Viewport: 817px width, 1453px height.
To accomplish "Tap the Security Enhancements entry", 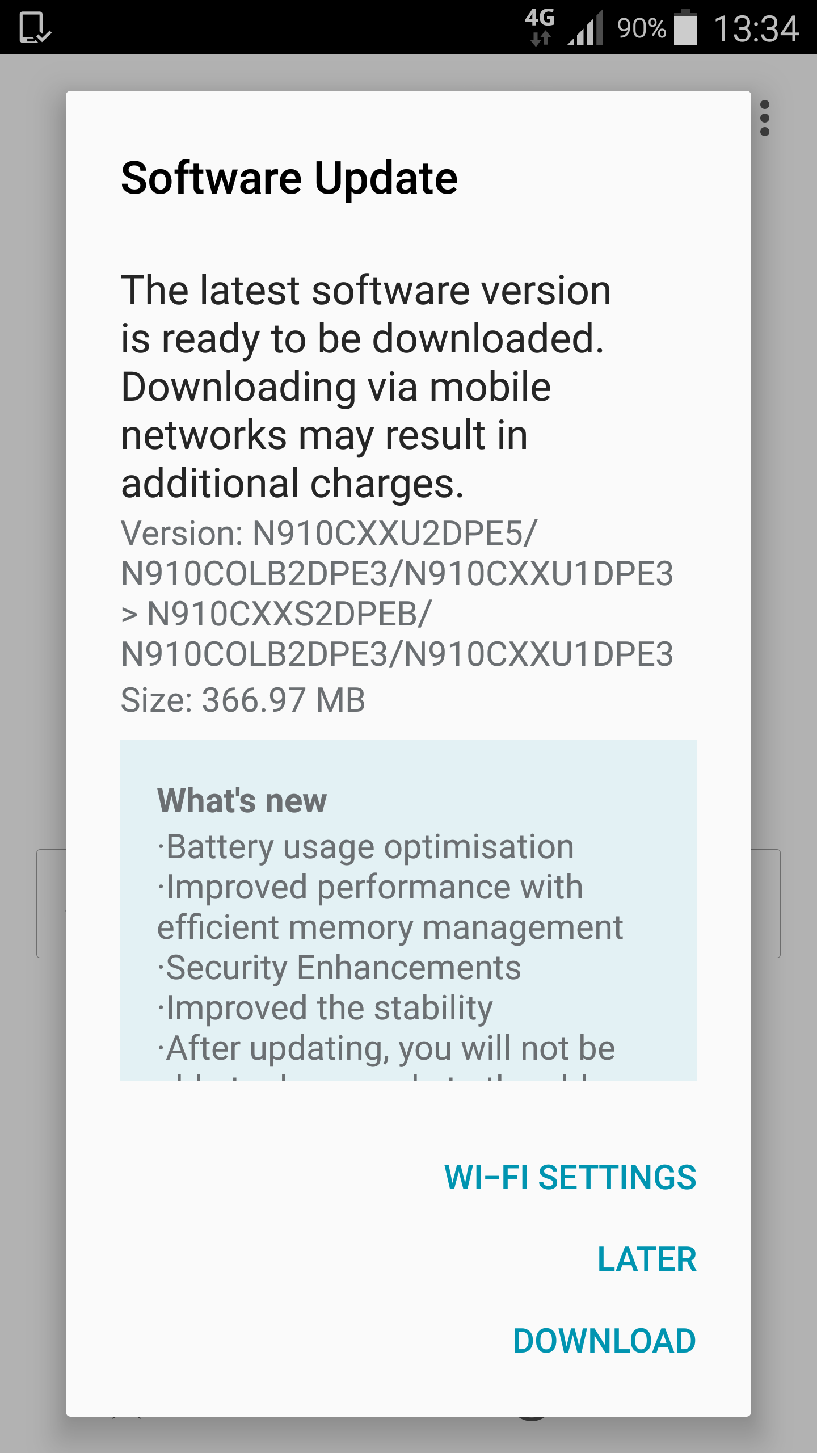I will click(x=339, y=967).
